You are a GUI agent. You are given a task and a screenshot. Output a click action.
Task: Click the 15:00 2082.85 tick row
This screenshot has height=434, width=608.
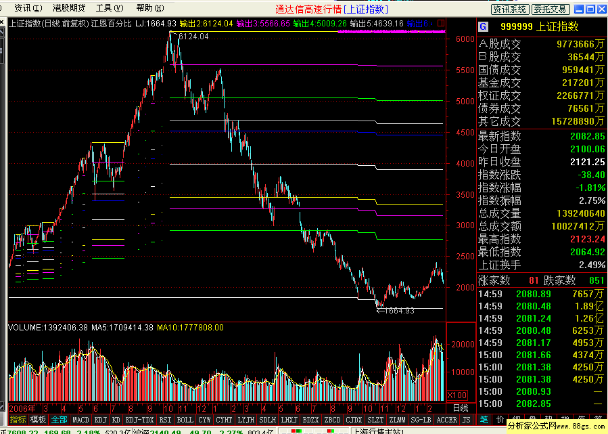pos(541,404)
